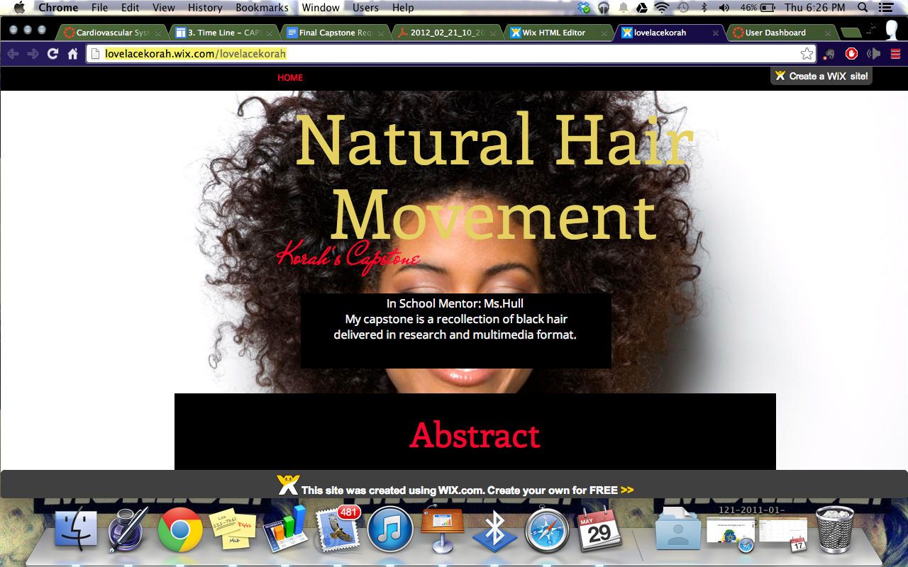Bookmark this page with the star icon

point(807,54)
